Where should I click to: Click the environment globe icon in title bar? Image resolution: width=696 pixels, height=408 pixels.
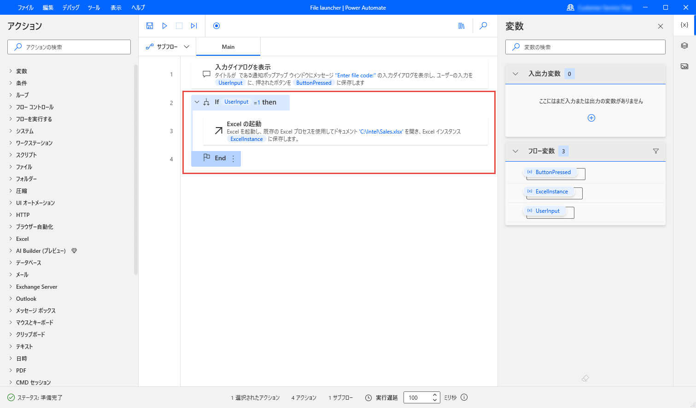click(x=571, y=7)
